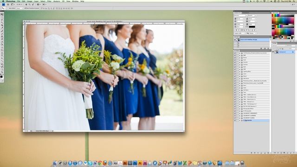
Task: Hide the Background layer eye icon
Action: coord(273,52)
